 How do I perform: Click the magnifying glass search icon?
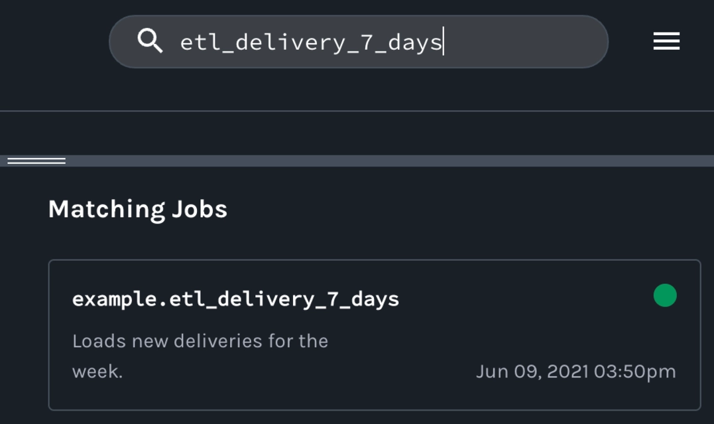point(150,40)
